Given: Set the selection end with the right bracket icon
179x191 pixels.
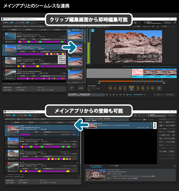Looking at the screenshot, I should click(138, 88).
